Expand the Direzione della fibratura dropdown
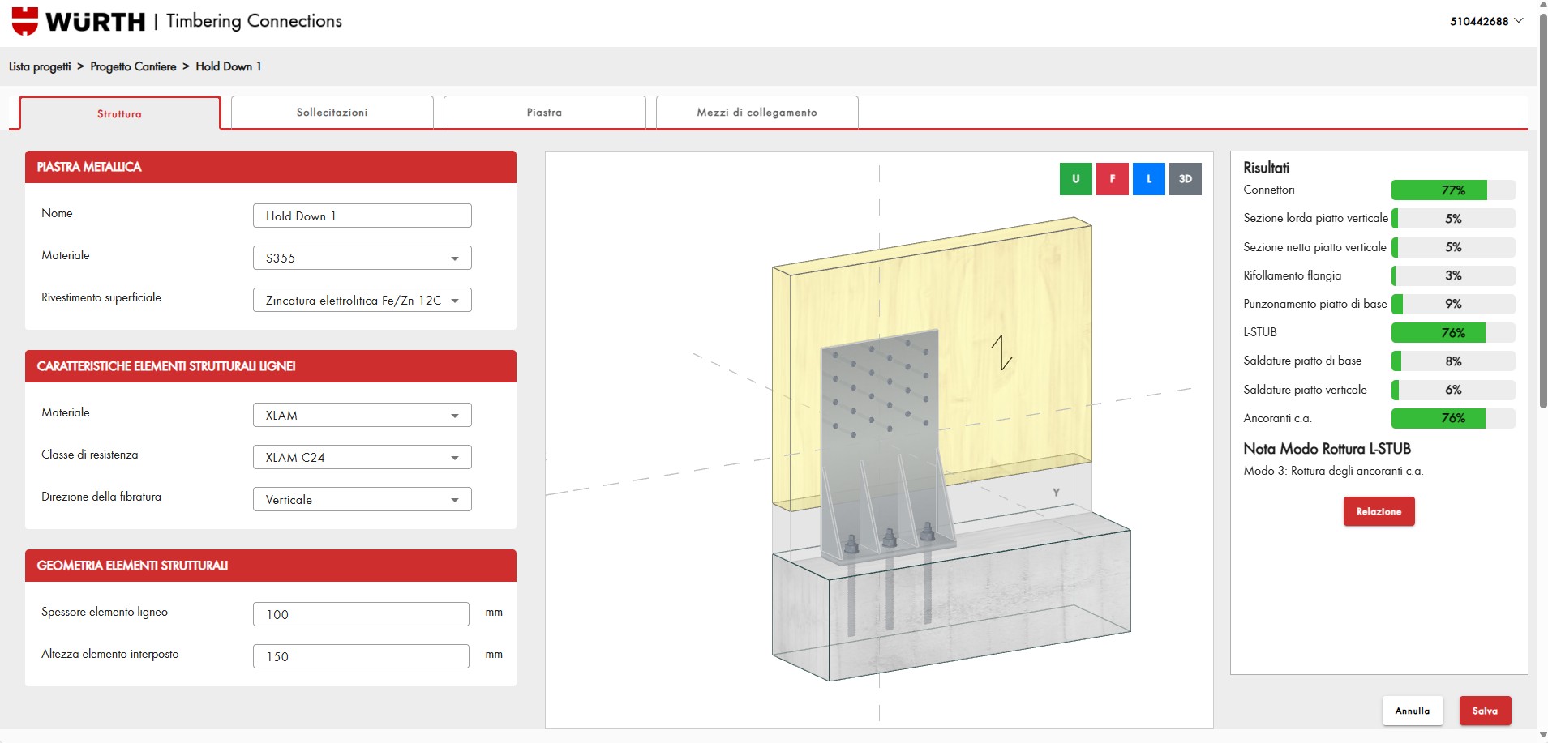The width and height of the screenshot is (1548, 743). [362, 500]
